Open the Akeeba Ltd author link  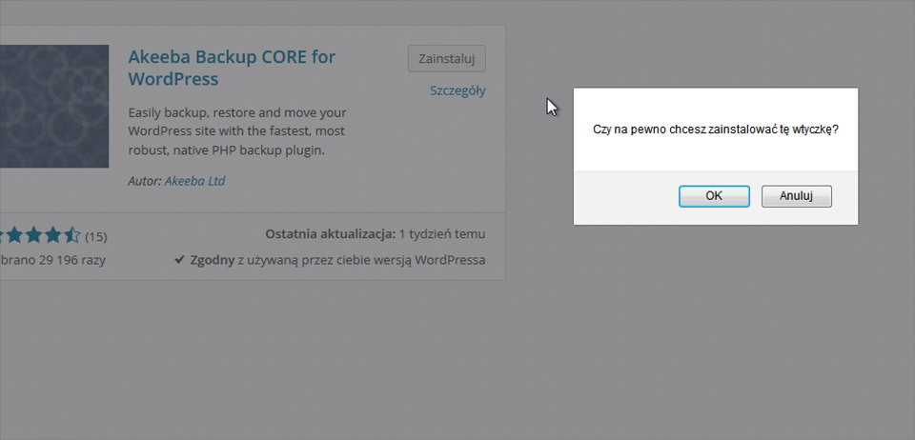click(194, 181)
